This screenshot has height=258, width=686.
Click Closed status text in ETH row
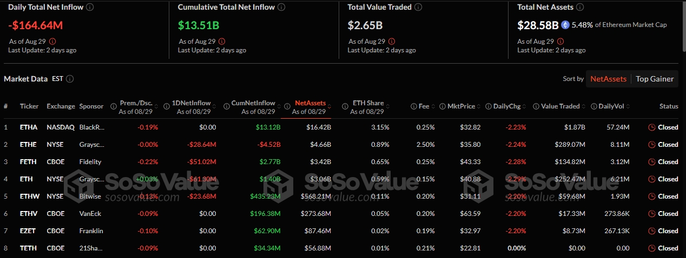pyautogui.click(x=668, y=179)
